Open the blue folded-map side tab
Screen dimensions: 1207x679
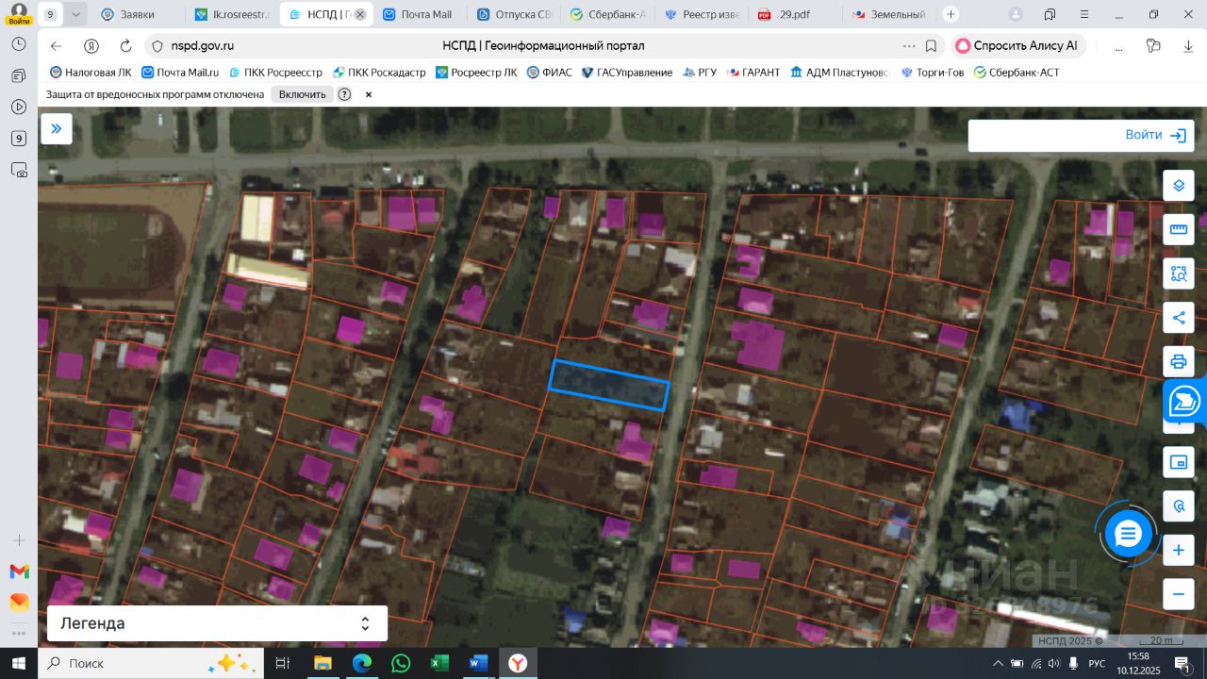1184,402
